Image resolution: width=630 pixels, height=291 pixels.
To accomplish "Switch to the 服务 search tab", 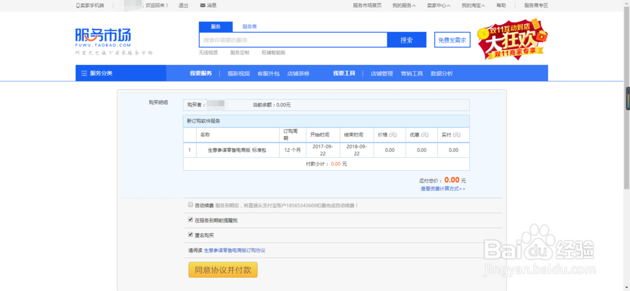I will pyautogui.click(x=215, y=27).
